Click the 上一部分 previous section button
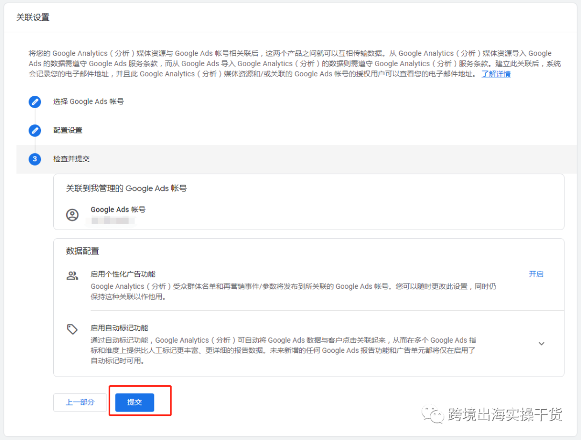 pyautogui.click(x=80, y=402)
